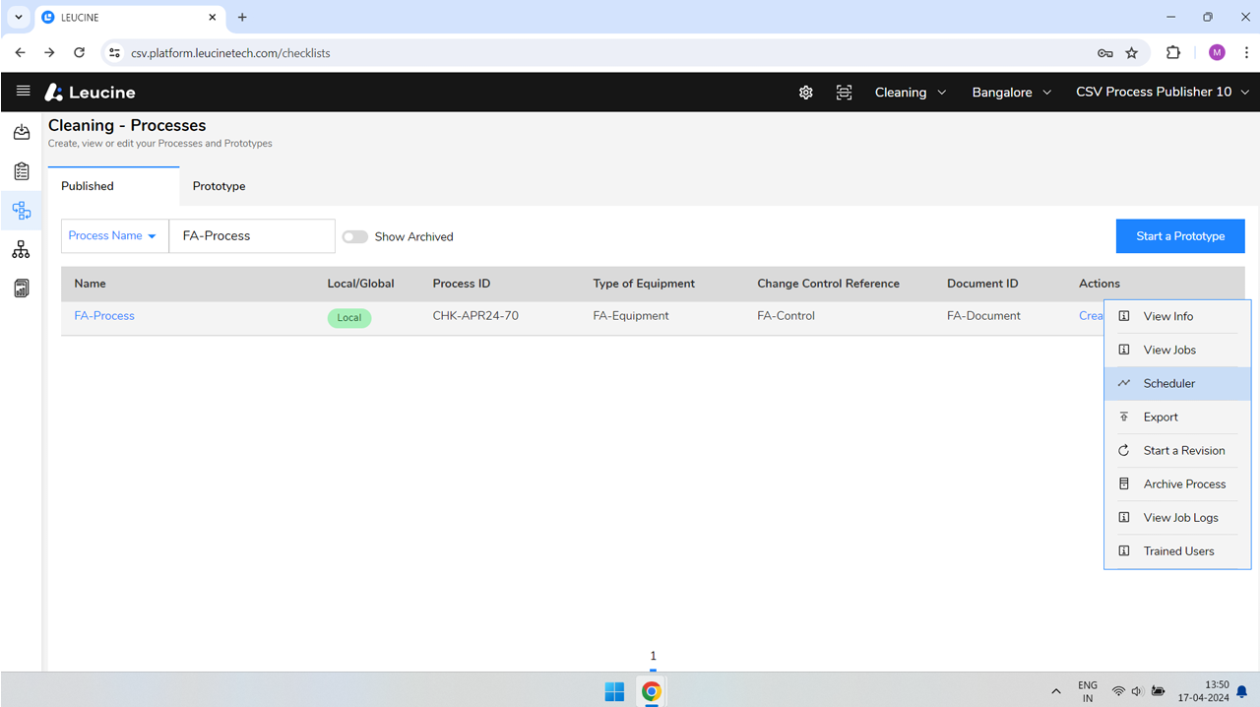Toggle Show Archived switch
1260x707 pixels.
[354, 236]
